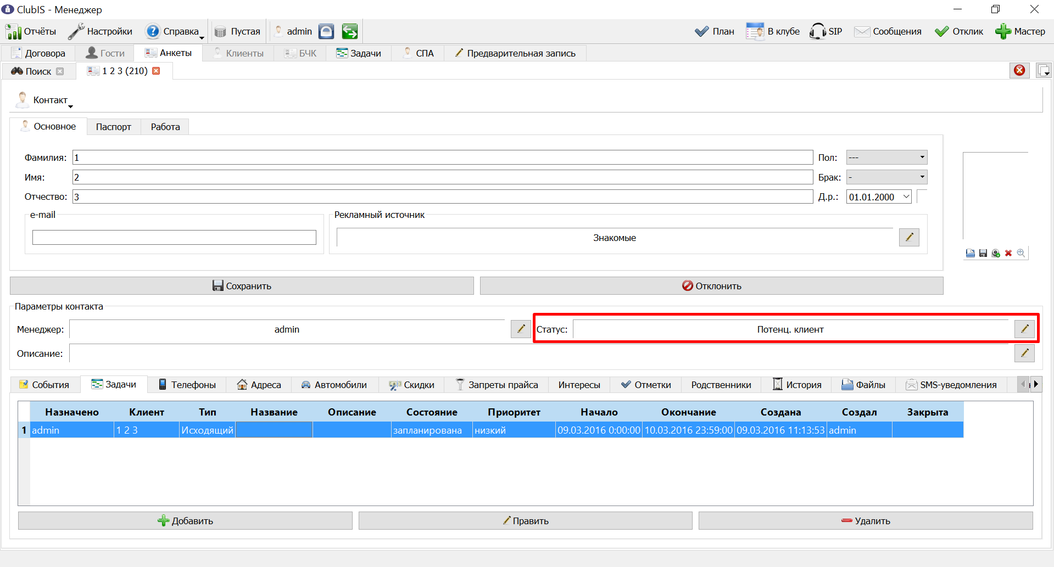Click the Пустая toolbar button
This screenshot has height=567, width=1054.
(x=237, y=31)
